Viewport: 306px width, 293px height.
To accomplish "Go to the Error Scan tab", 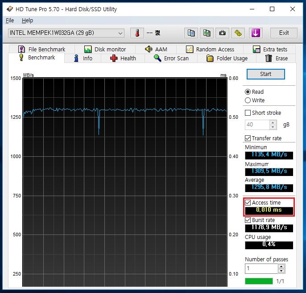I will (x=171, y=58).
